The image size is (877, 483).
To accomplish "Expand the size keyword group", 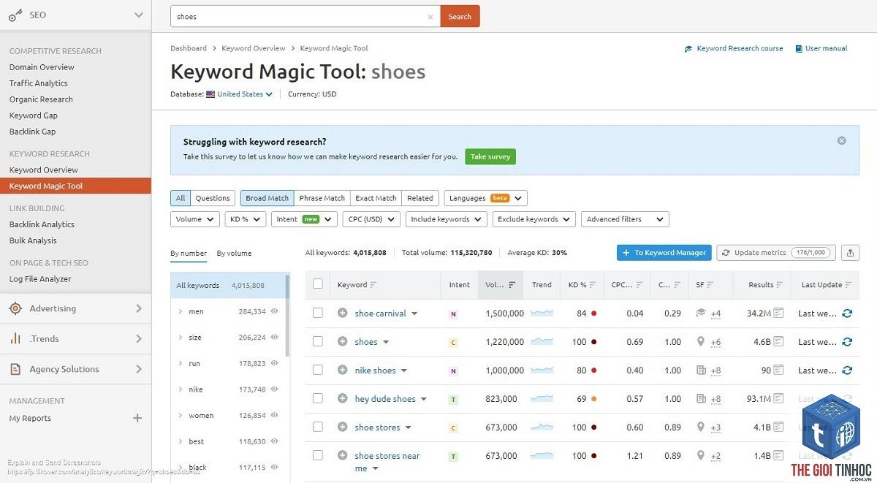I will (x=181, y=338).
